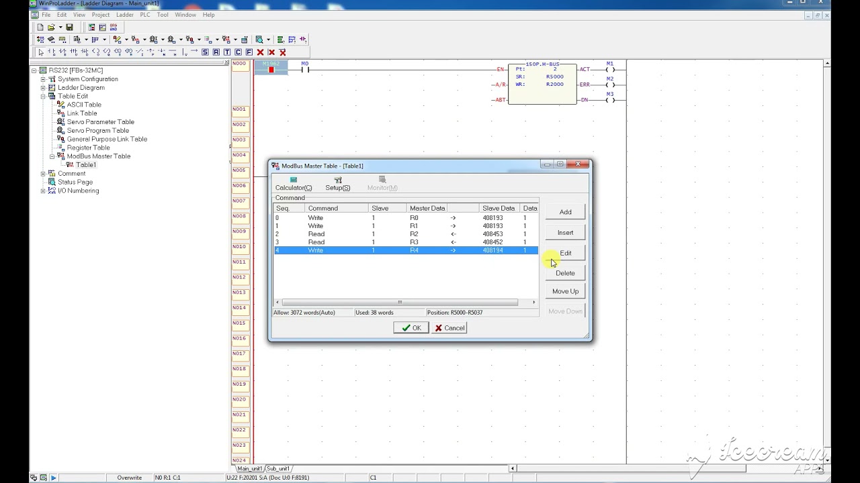Click the Cancel button

(449, 328)
